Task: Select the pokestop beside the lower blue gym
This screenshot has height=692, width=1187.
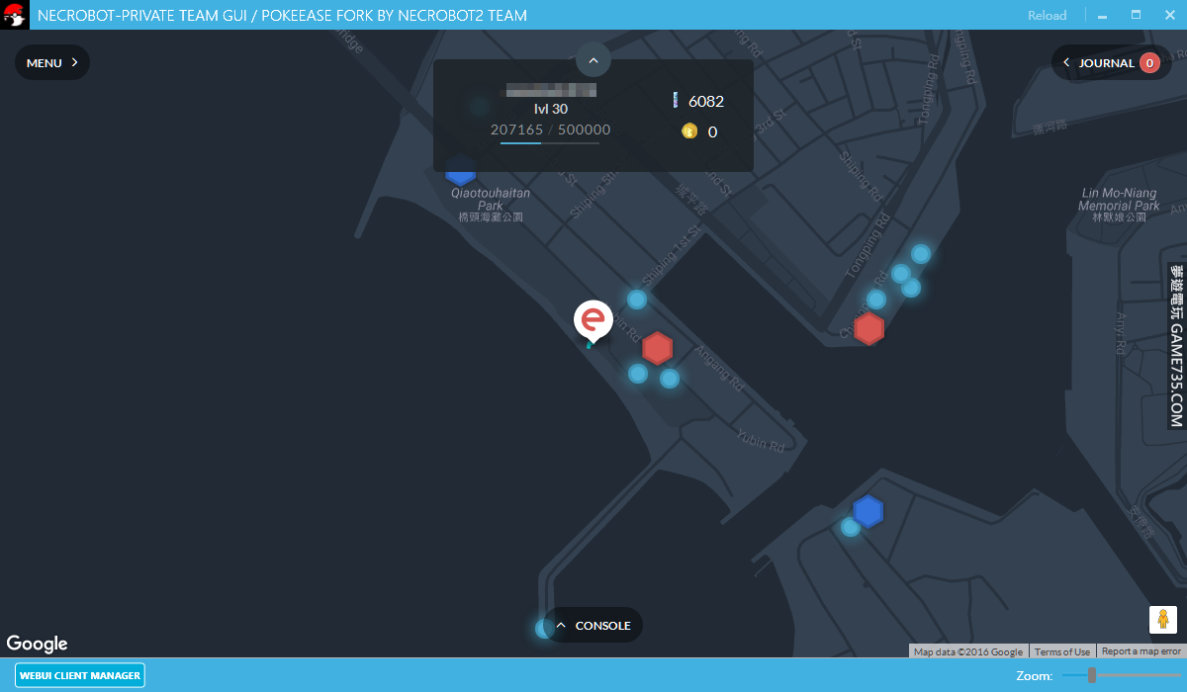Action: point(850,527)
